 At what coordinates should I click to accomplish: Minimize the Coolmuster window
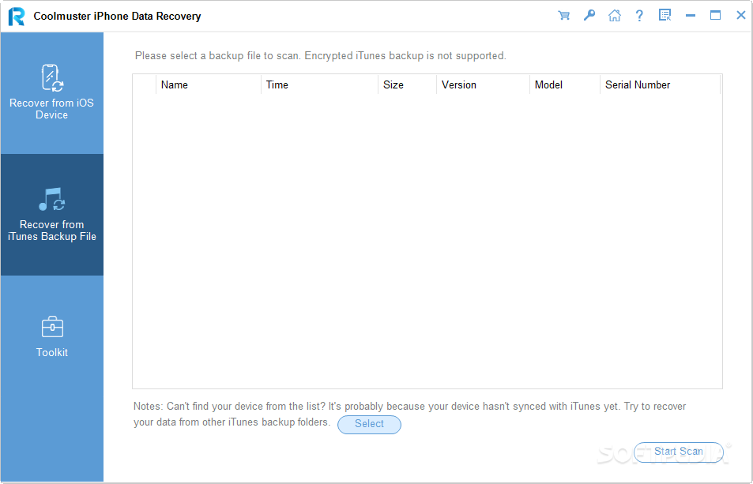point(691,15)
